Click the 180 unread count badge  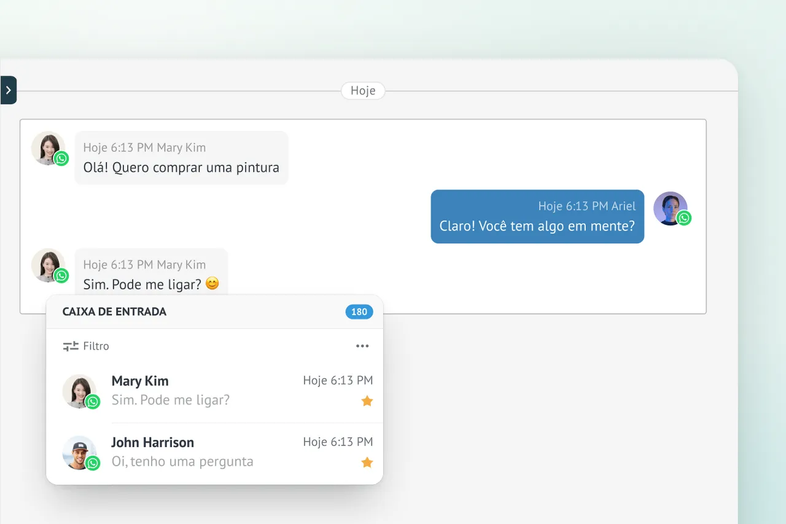[x=359, y=312]
